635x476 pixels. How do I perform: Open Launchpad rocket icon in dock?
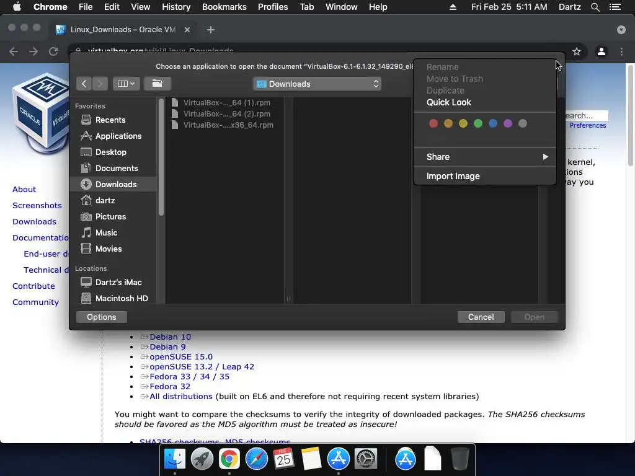tap(202, 459)
